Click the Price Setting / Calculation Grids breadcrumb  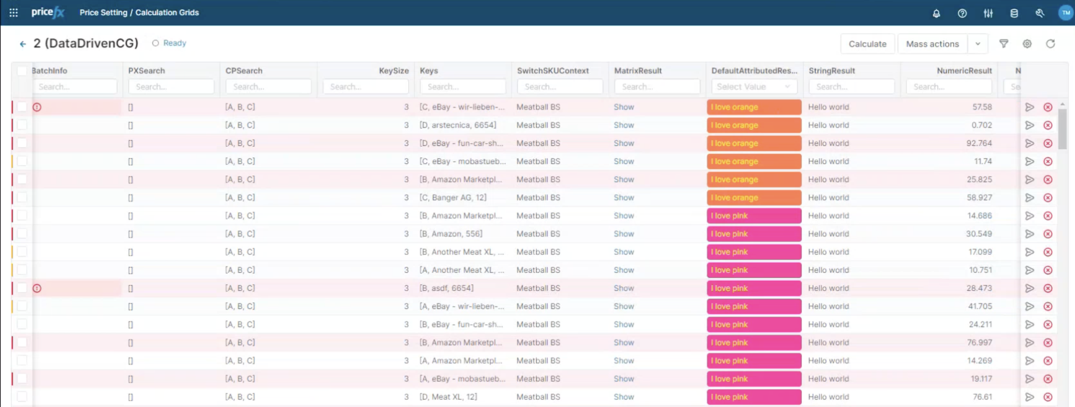139,13
